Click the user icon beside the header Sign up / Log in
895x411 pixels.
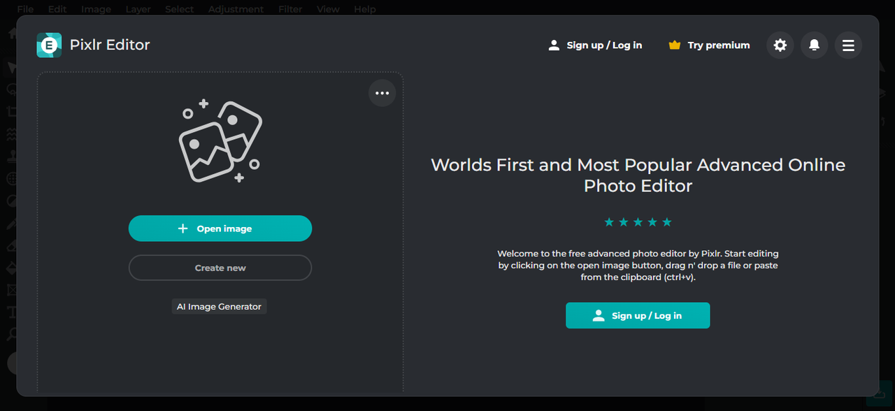point(554,45)
